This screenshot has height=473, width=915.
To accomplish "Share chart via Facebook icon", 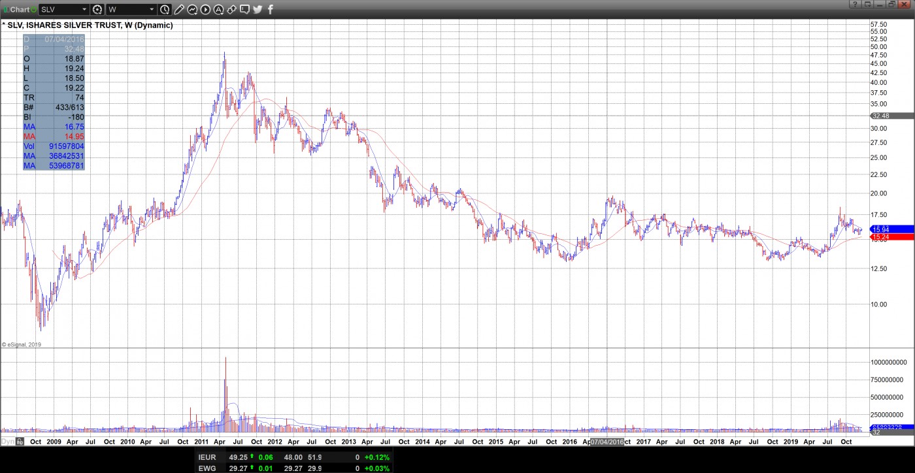I will pyautogui.click(x=271, y=9).
